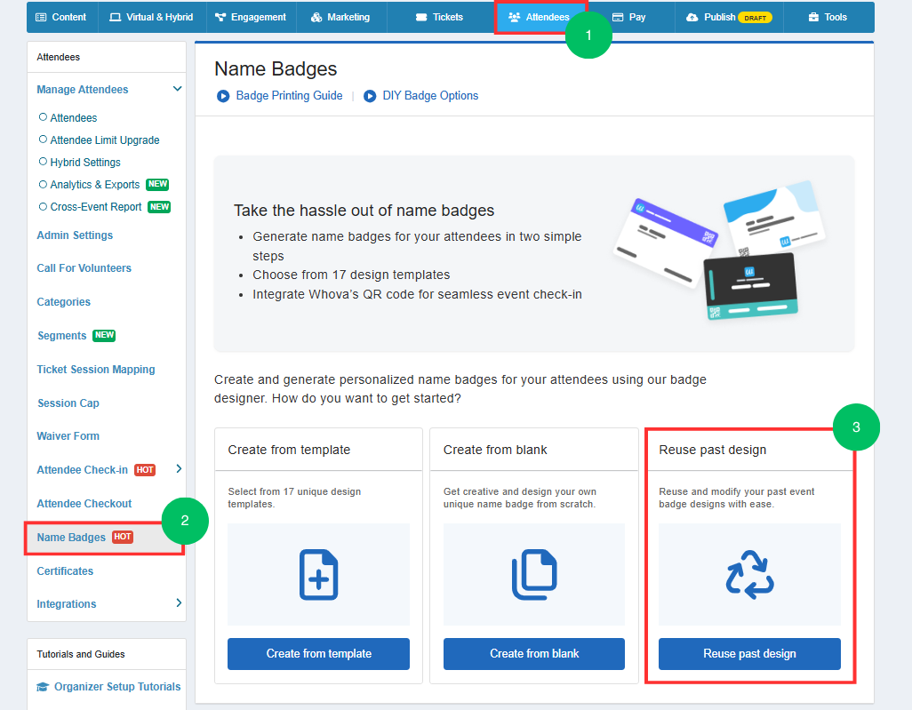912x710 pixels.
Task: Click the recycle icon in Reuse past design
Action: tap(749, 575)
